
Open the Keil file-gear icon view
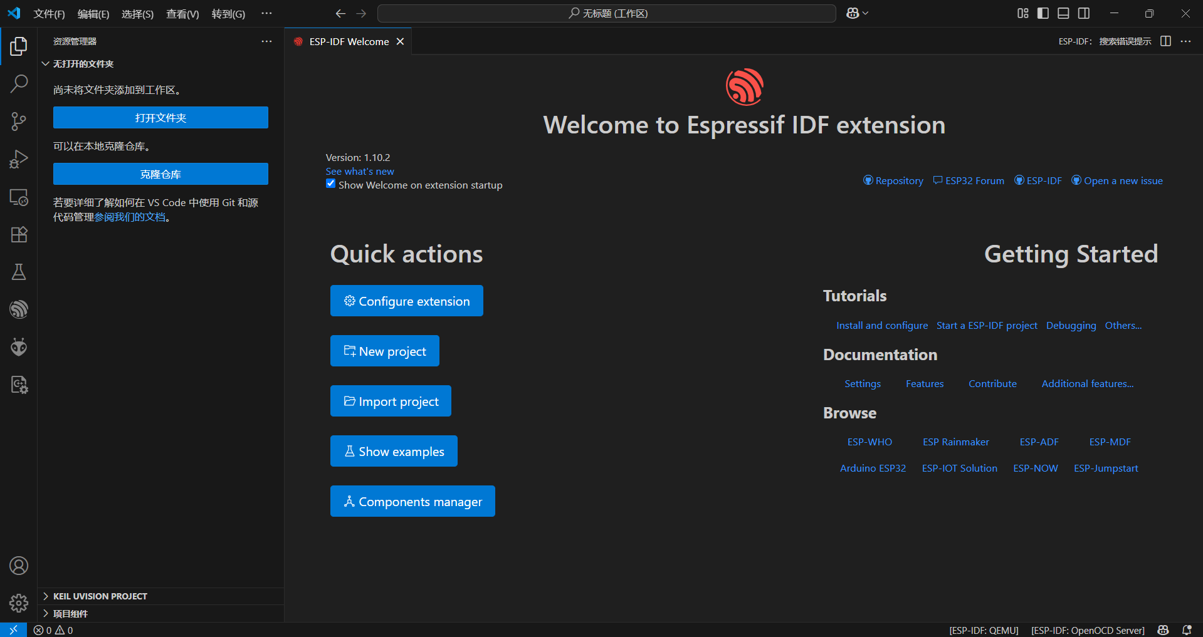[19, 385]
